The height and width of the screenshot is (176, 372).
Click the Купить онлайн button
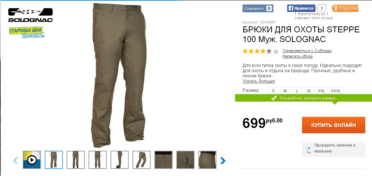coord(334,125)
